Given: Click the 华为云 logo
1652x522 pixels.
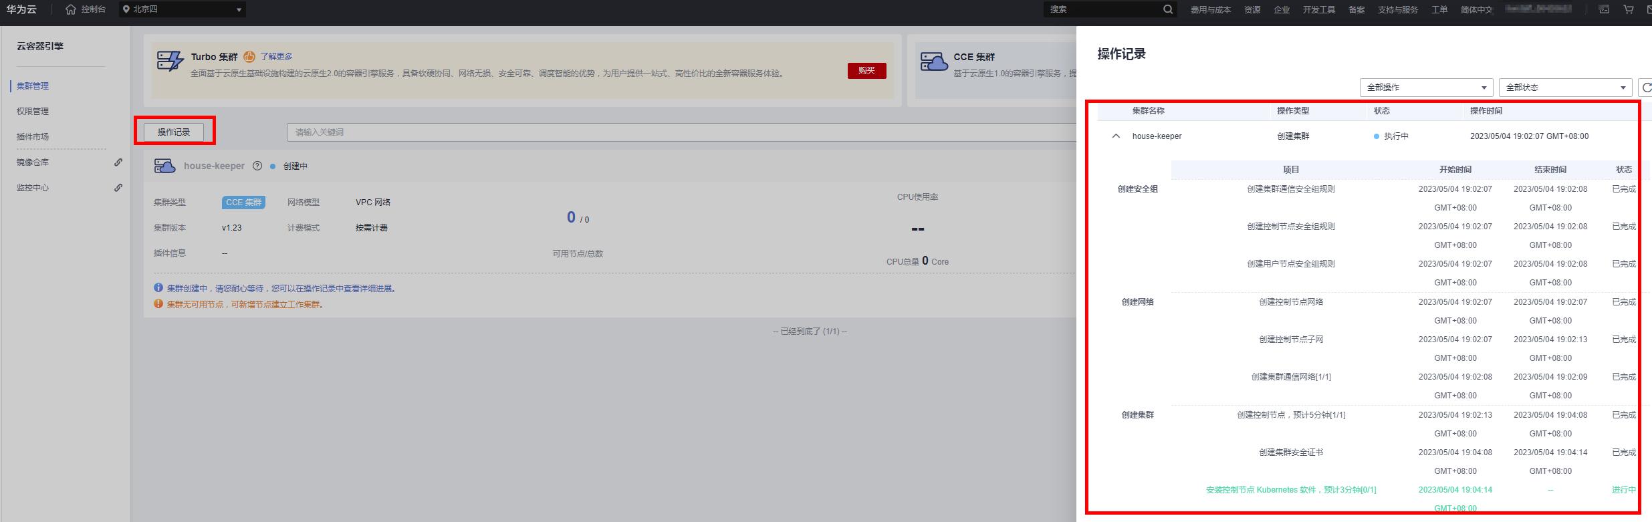Looking at the screenshot, I should tap(21, 9).
